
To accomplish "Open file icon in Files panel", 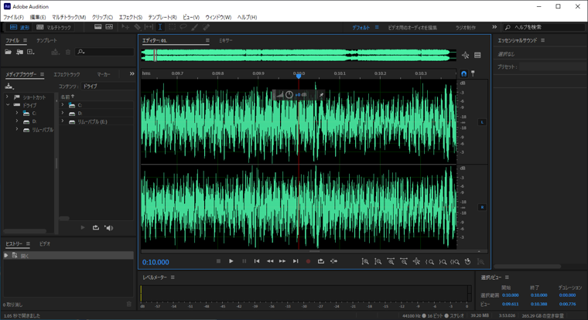I will coord(8,52).
